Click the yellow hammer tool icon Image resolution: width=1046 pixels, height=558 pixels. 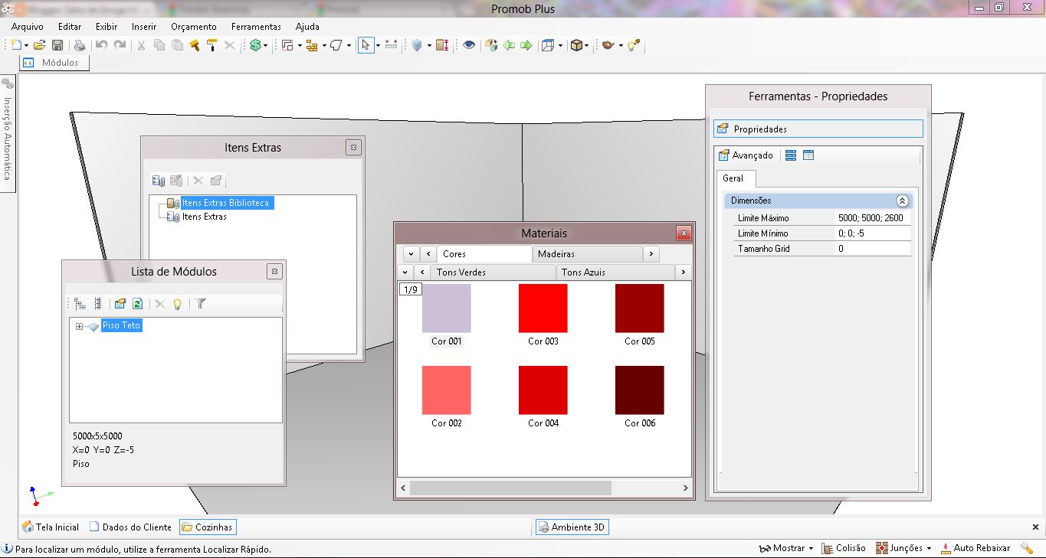195,46
